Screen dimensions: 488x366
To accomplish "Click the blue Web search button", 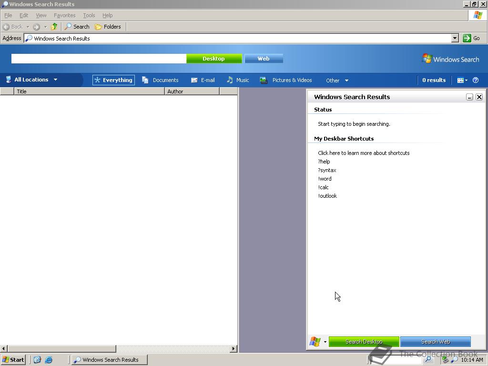I will [264, 59].
